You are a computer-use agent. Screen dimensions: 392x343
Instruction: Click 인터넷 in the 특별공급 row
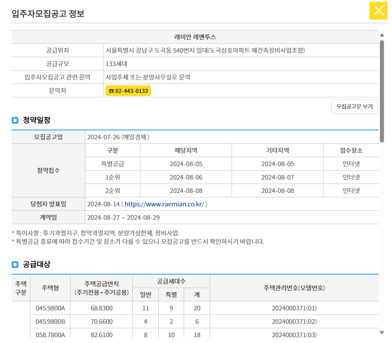(351, 164)
